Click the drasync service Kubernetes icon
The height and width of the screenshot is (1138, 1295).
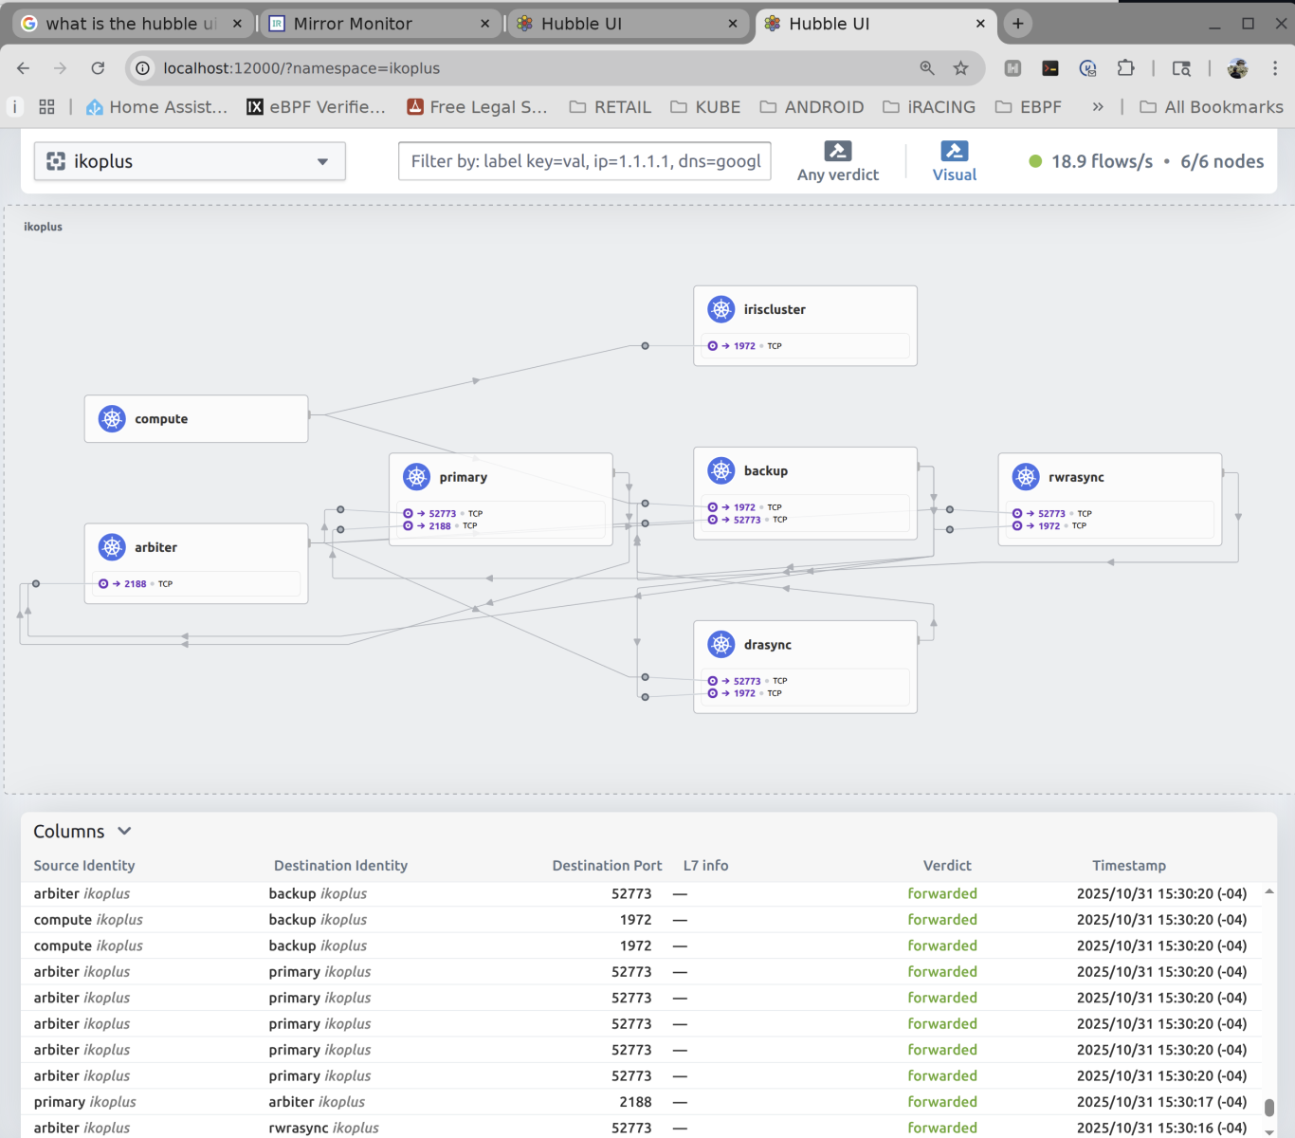pyautogui.click(x=721, y=645)
